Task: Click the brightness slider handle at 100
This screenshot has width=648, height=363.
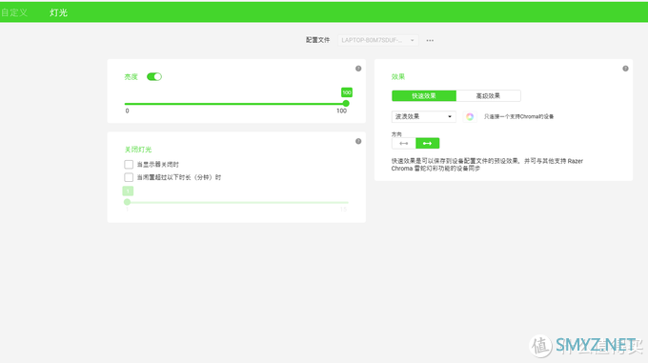Action: [346, 103]
